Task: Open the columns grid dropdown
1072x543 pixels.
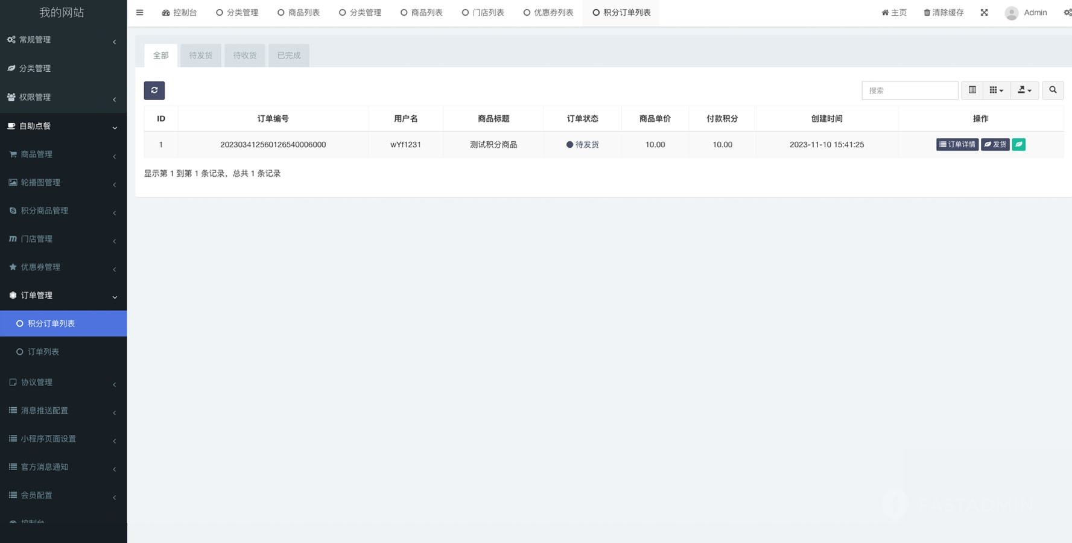Action: point(996,91)
